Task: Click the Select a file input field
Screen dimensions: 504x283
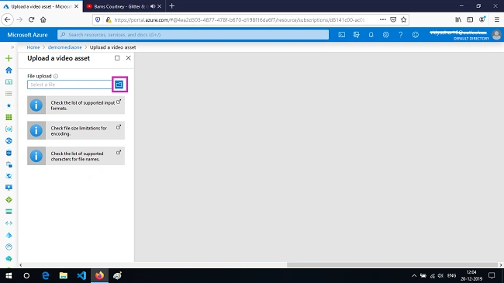Action: click(x=70, y=85)
